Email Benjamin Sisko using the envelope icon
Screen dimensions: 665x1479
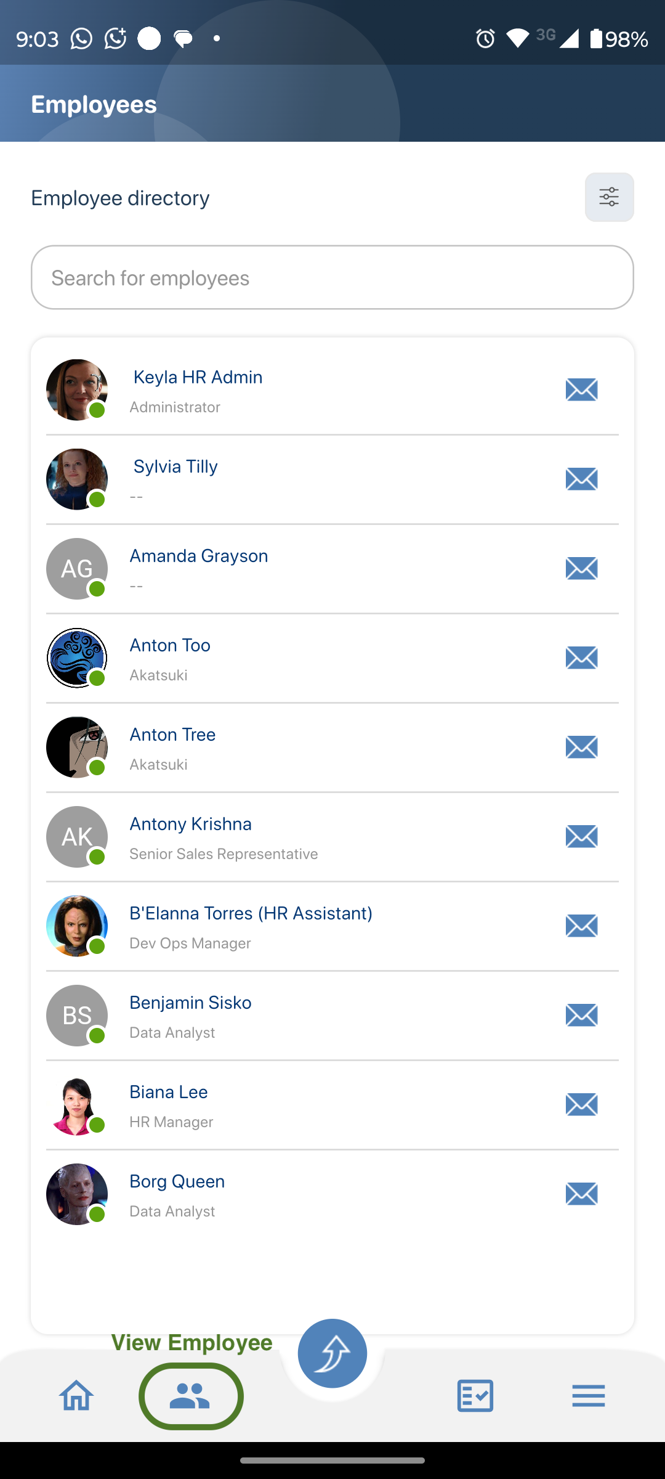(581, 1015)
